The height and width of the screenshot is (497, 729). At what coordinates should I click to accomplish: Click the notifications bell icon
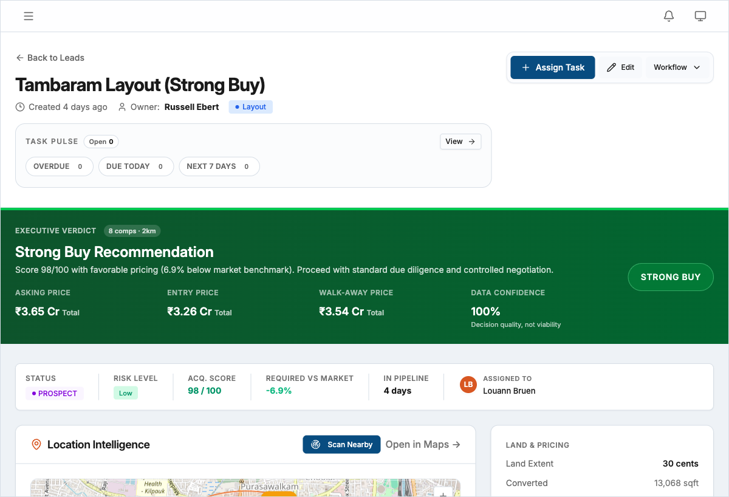(x=669, y=16)
